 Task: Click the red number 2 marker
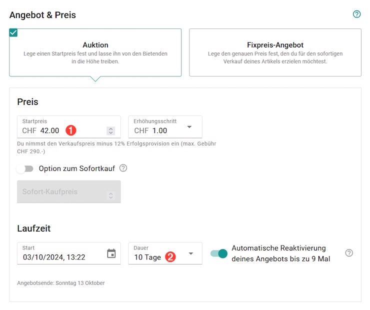[170, 257]
